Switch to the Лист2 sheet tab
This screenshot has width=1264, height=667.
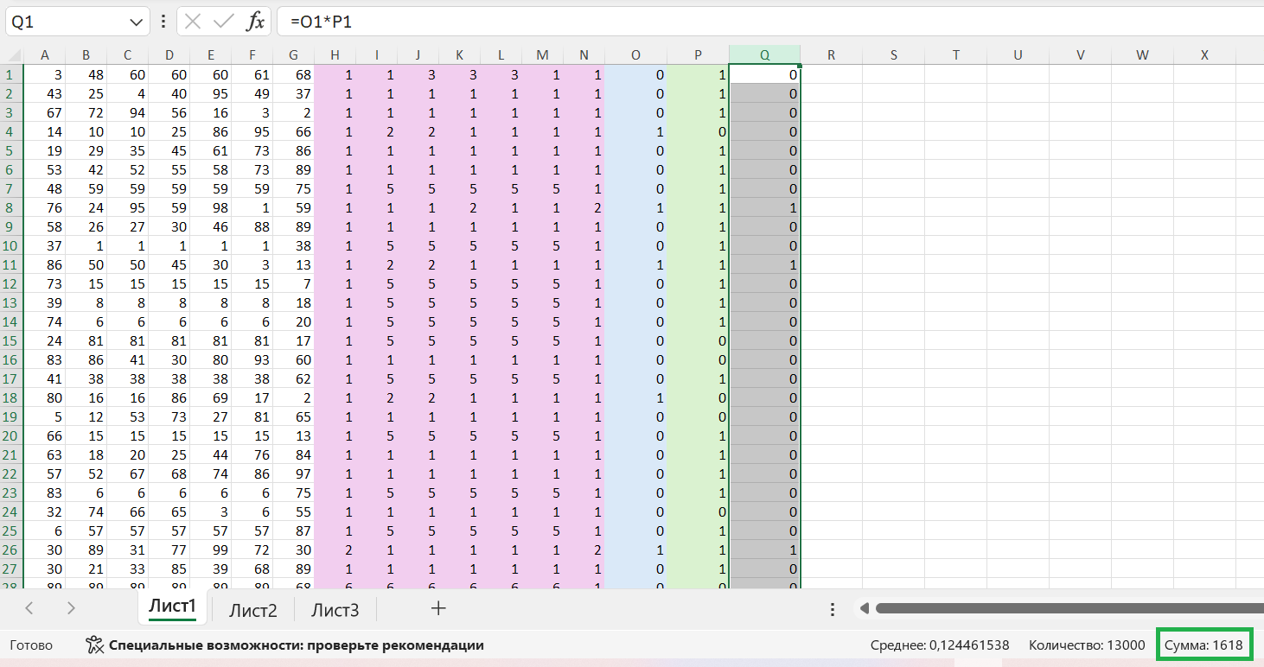(x=252, y=610)
